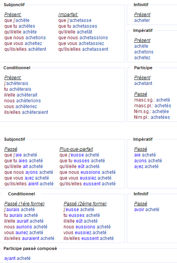Click the 'Plus-que-parfait' tense heading

(76, 149)
